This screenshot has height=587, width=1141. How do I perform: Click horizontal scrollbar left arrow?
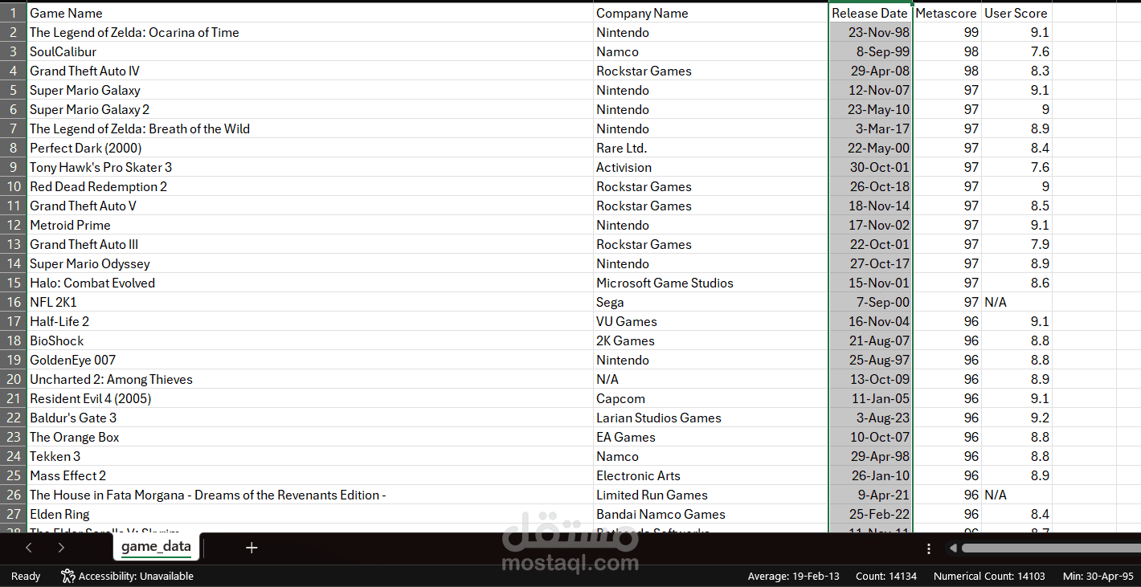tap(953, 548)
